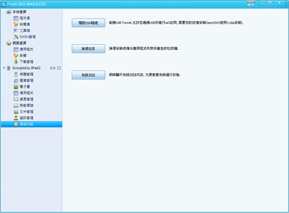Open 圖庫管理 photo library management
This screenshot has width=289, height=213.
coord(24,81)
